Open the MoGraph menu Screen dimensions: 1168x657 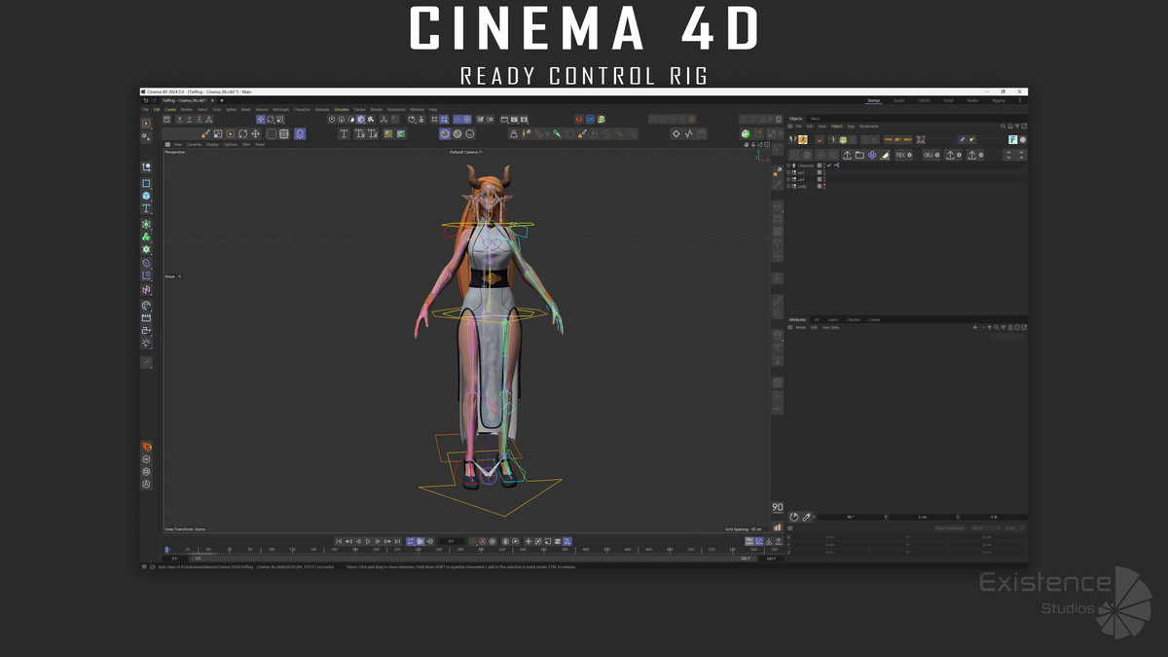(x=281, y=109)
